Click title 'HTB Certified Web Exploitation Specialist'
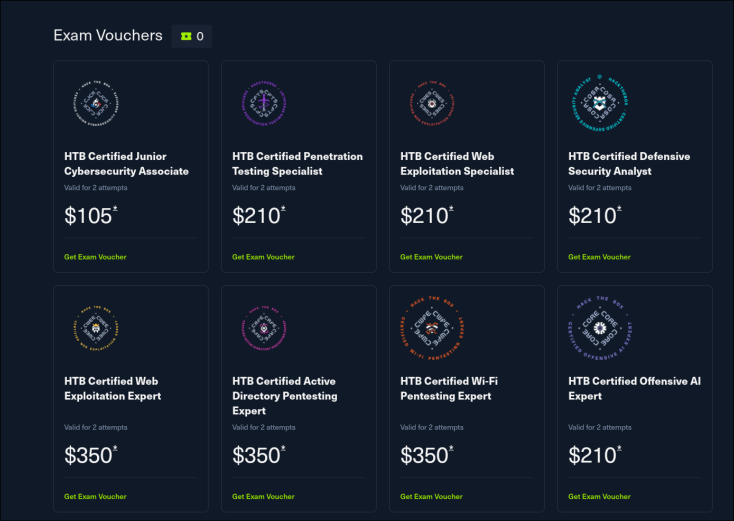 (x=457, y=164)
